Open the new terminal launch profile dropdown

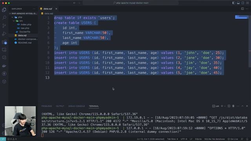tap(225, 106)
